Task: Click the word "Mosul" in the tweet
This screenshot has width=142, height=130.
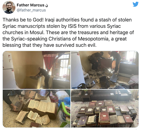Action: point(37,32)
